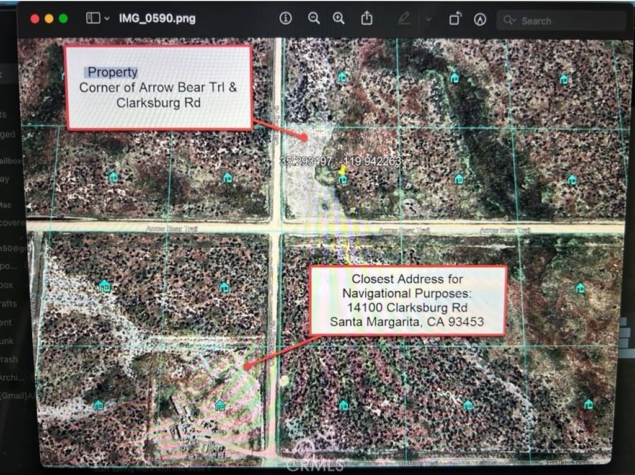The height and width of the screenshot is (475, 635).
Task: Toggle the sidebar view button
Action: 92,19
